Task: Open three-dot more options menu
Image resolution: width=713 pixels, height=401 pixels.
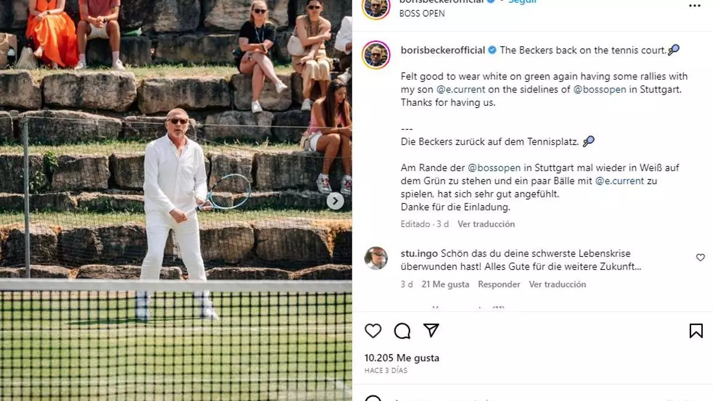Action: [x=695, y=5]
